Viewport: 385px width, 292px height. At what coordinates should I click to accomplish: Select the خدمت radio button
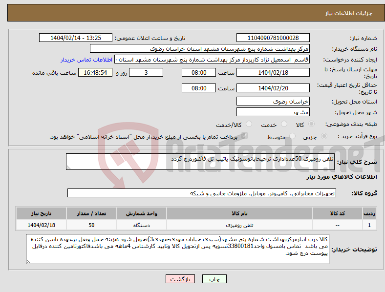[x=284, y=124]
